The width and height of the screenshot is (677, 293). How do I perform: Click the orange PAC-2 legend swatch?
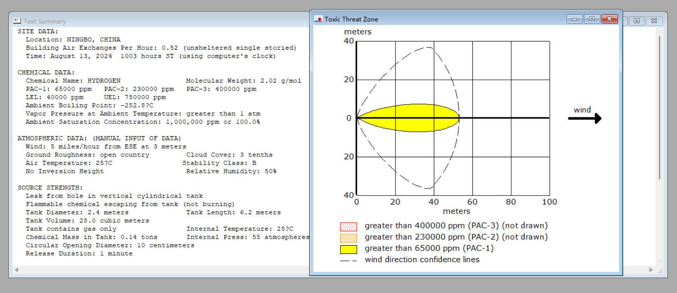[348, 238]
